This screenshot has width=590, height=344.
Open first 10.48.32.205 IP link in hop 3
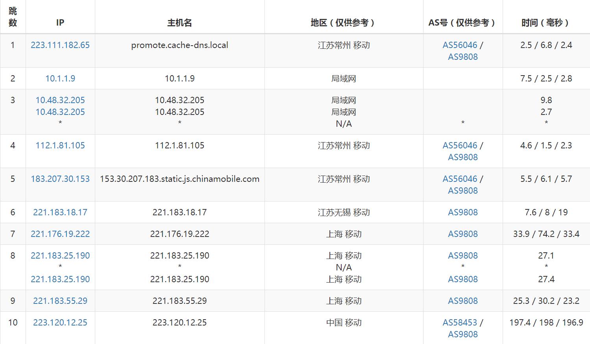click(x=60, y=100)
